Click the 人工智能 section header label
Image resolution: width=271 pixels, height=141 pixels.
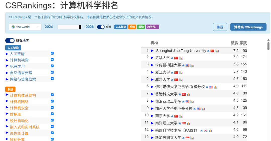(x=13, y=48)
